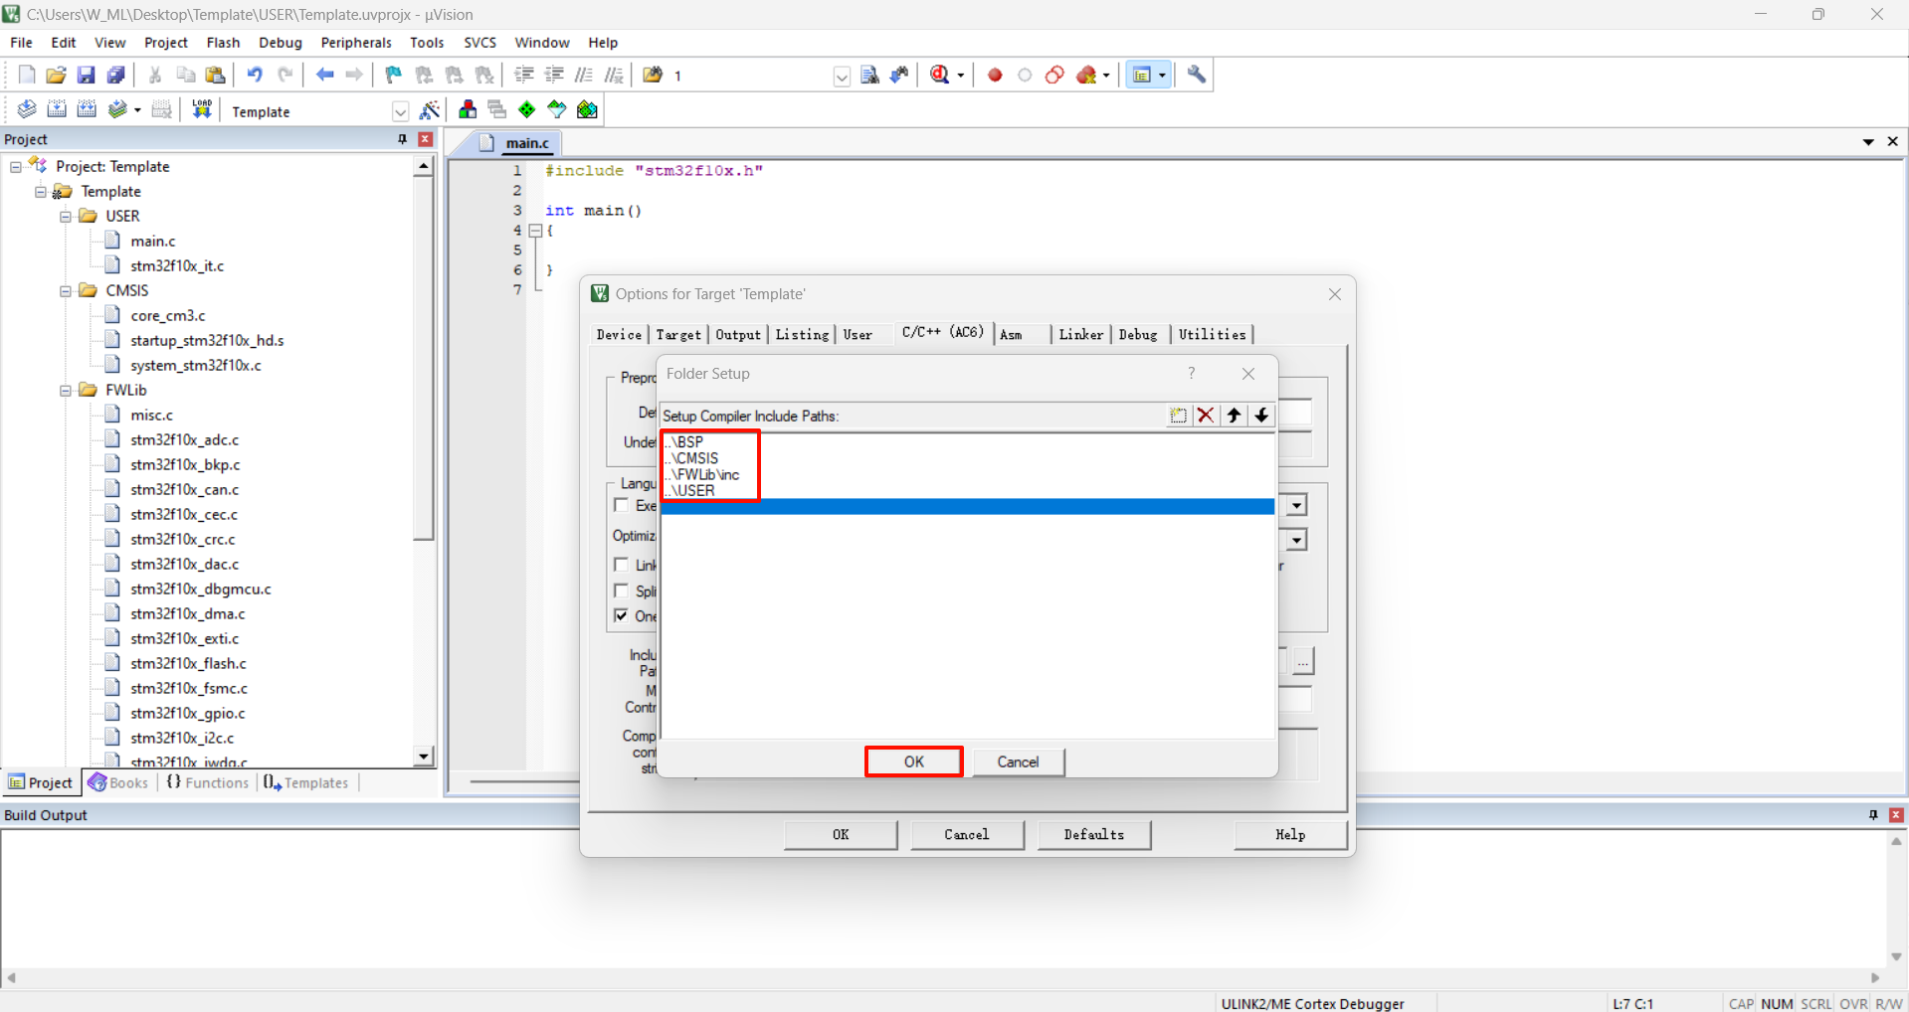Screen dimensions: 1909x1012
Task: Delete the selected include path
Action: (1206, 416)
